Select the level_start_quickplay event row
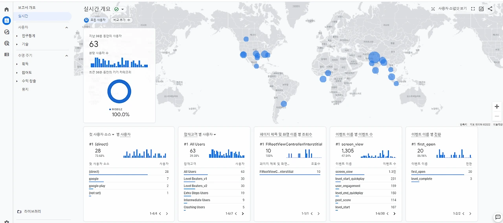This screenshot has width=503, height=223. tap(366, 179)
